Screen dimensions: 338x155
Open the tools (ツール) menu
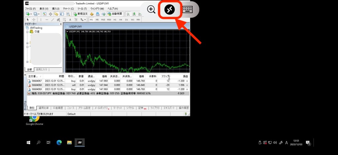82,9
